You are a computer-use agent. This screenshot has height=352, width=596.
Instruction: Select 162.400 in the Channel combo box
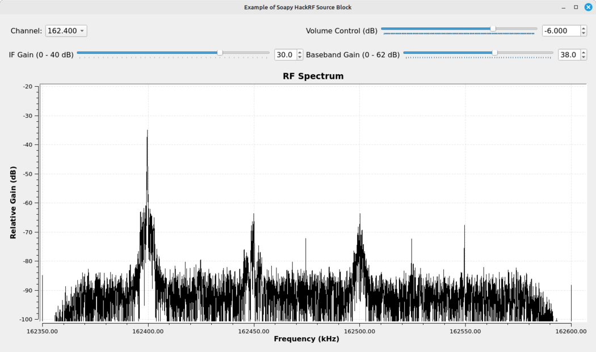[x=62, y=31]
